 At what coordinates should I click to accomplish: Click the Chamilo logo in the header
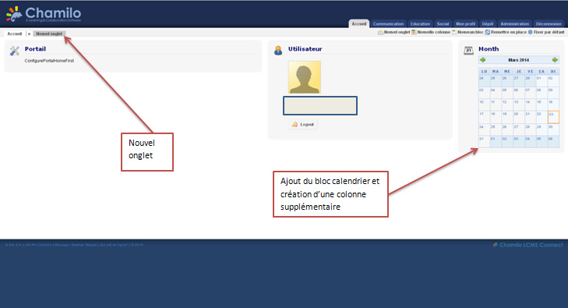pyautogui.click(x=44, y=14)
